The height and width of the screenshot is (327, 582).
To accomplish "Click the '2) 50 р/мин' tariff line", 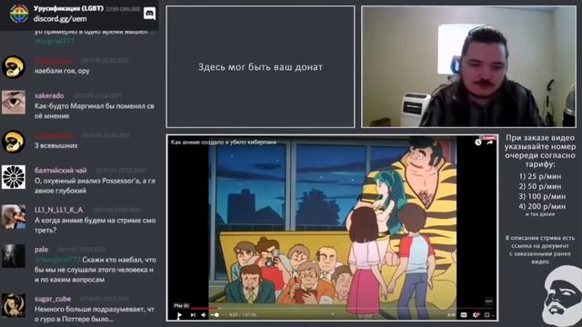I will click(x=540, y=186).
